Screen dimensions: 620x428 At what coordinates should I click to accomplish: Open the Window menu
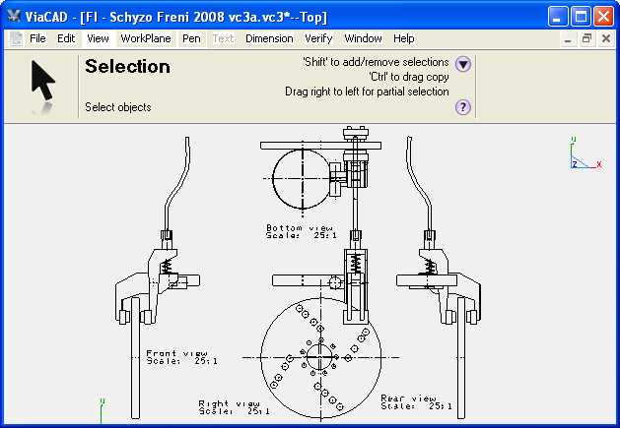(x=363, y=38)
